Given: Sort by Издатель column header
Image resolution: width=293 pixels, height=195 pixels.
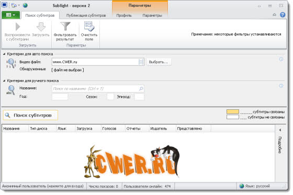Looking at the screenshot, I should [162, 129].
